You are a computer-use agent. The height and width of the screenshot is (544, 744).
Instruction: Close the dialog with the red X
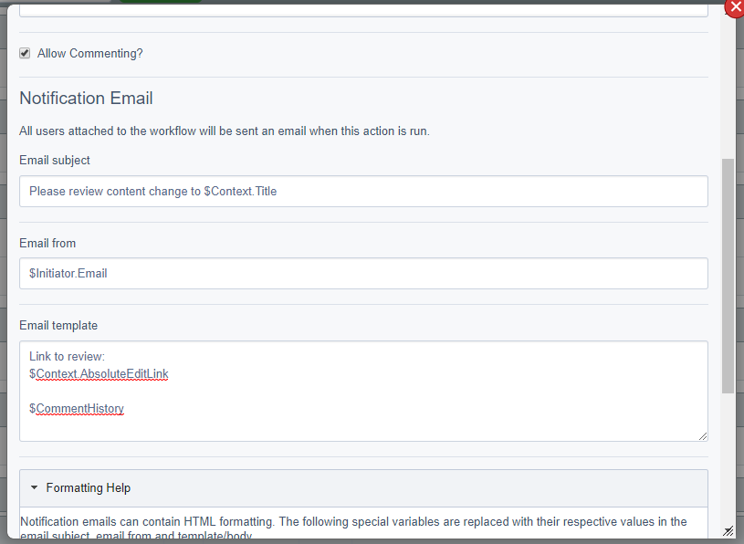(735, 7)
